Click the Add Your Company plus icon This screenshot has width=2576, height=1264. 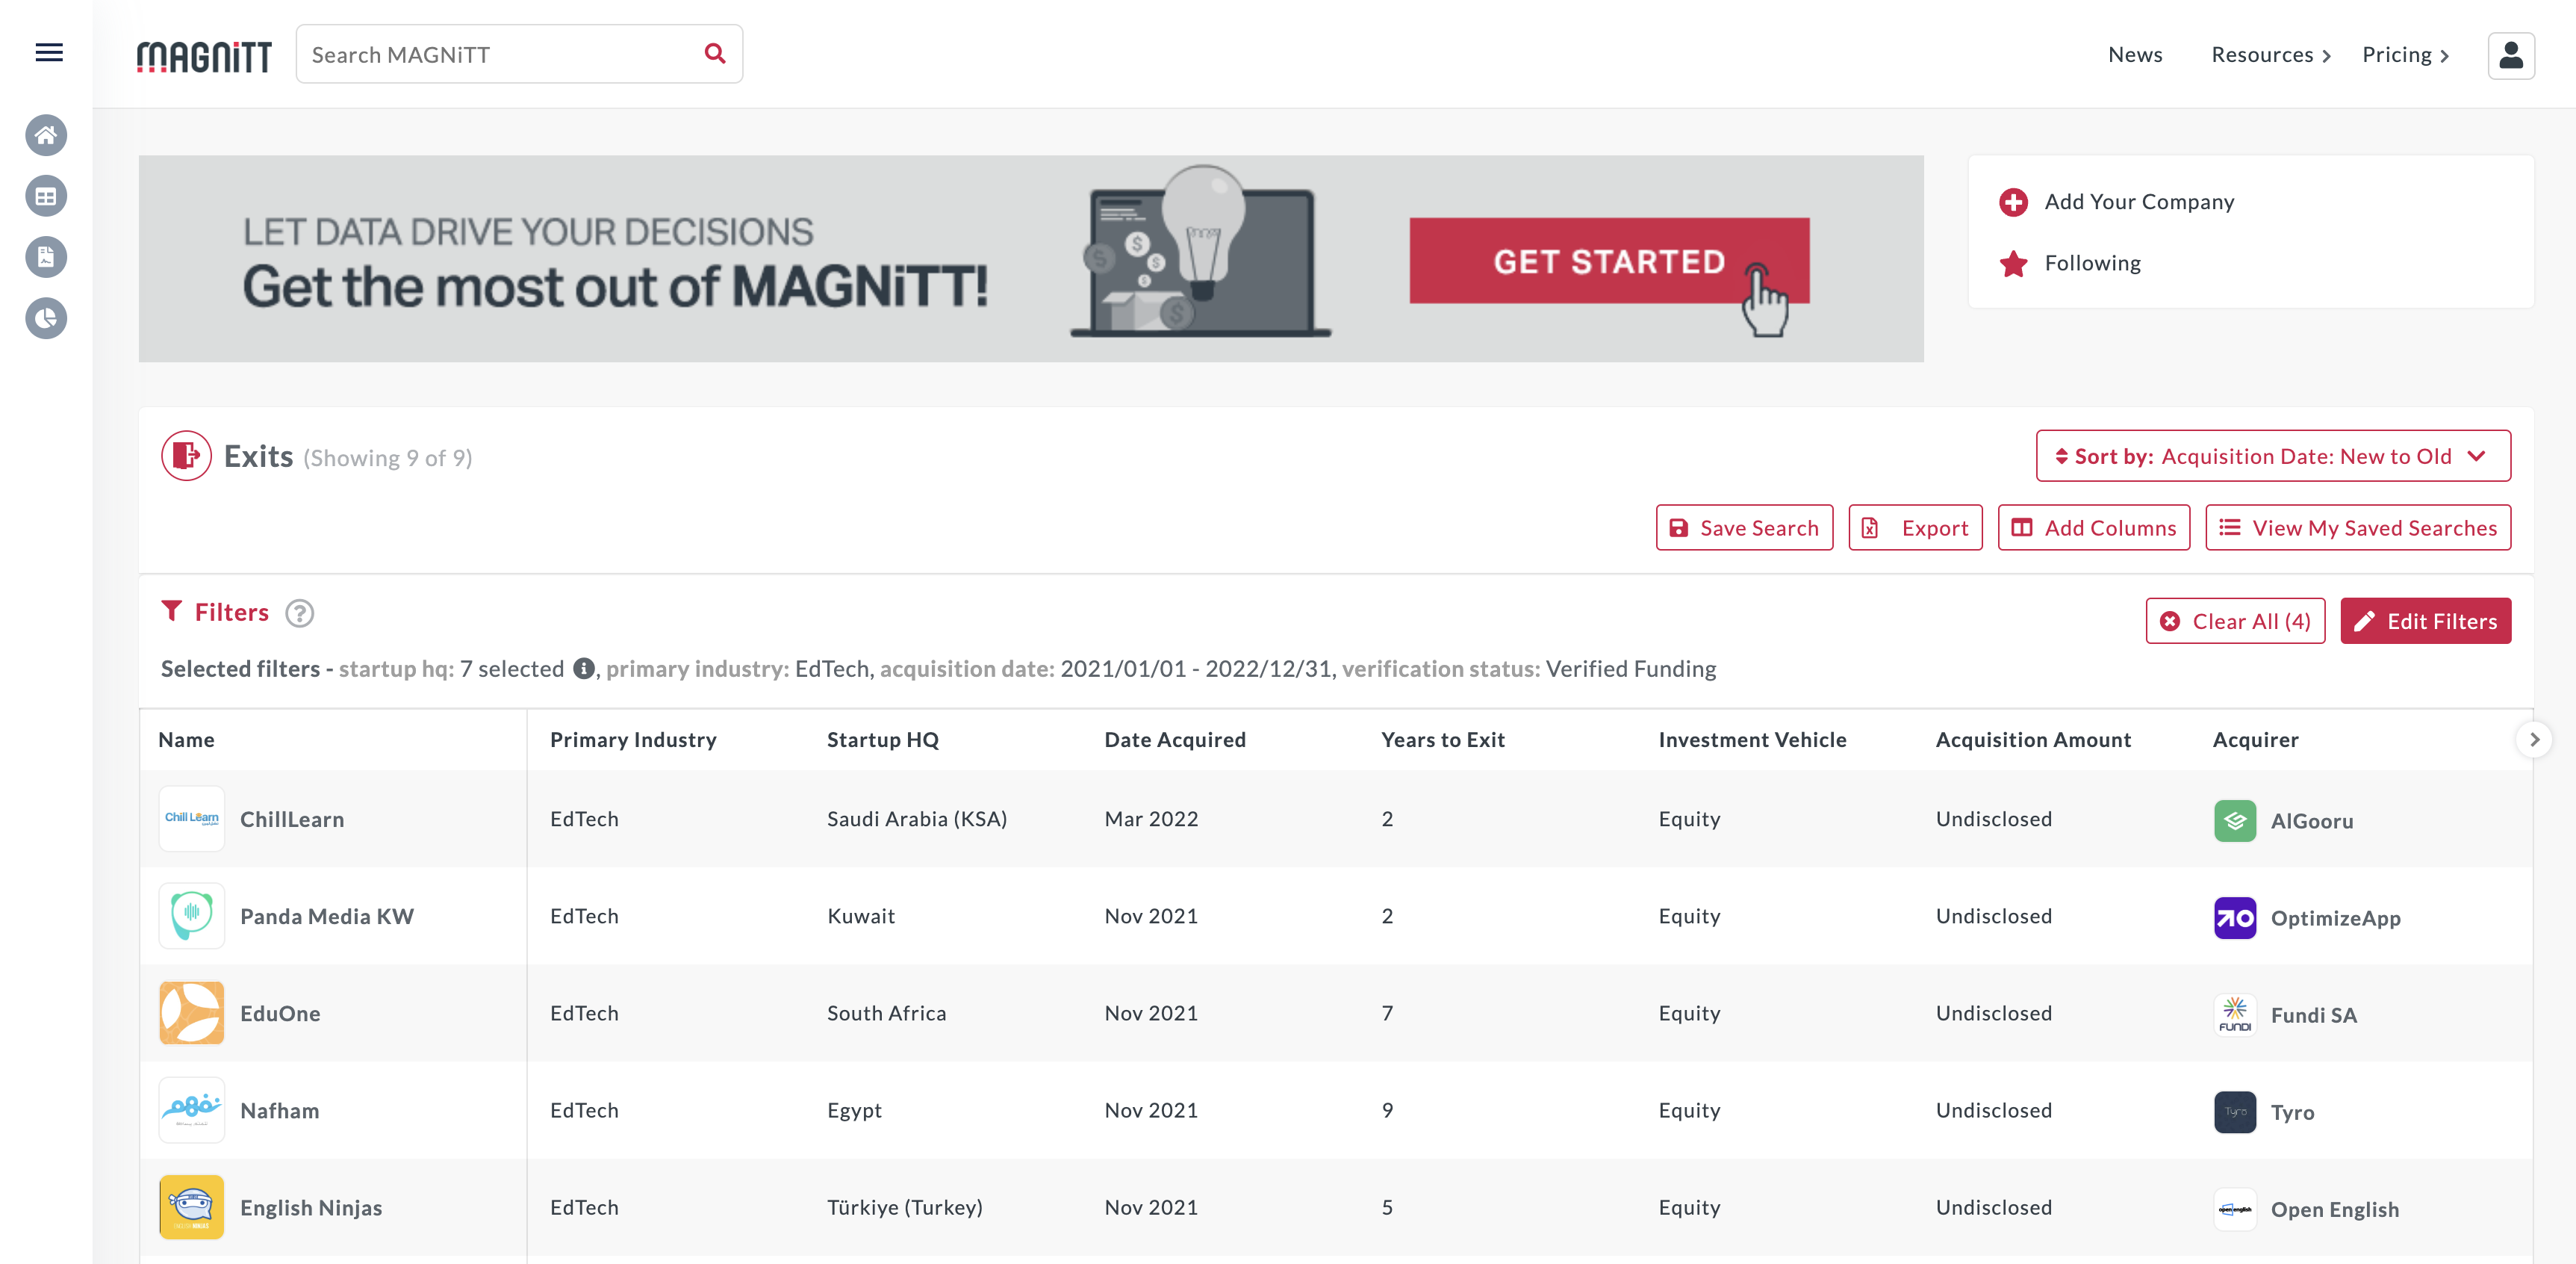point(2013,202)
